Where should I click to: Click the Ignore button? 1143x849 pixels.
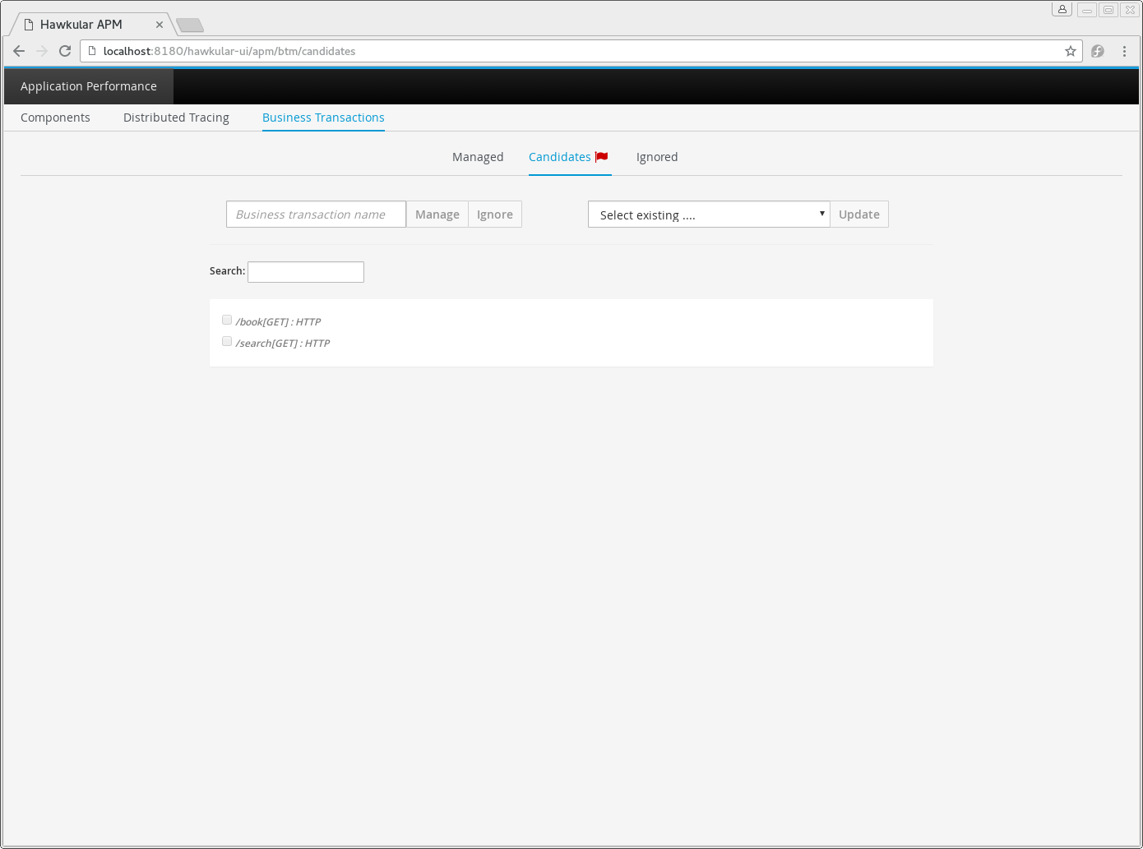pyautogui.click(x=494, y=215)
